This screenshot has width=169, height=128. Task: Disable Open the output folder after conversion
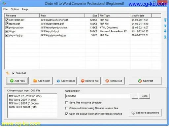[x=66, y=114]
